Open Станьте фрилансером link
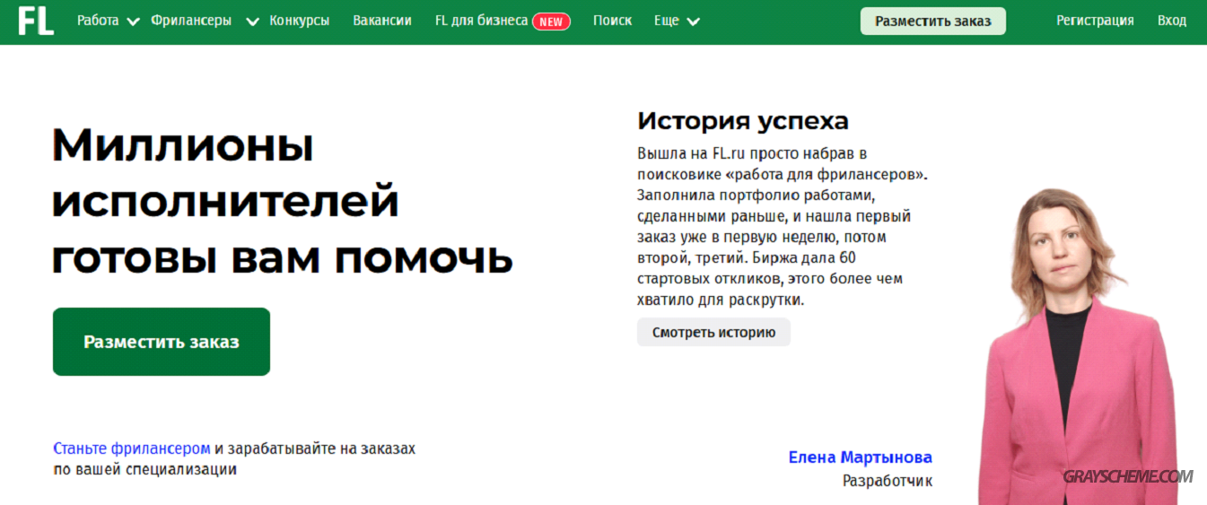1207x505 pixels. coord(132,448)
